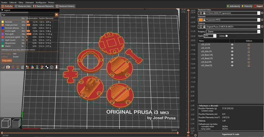264x137 pixels.
Task: Hide v2G_AGo.STL with its eye icon
Action: coord(232,52)
